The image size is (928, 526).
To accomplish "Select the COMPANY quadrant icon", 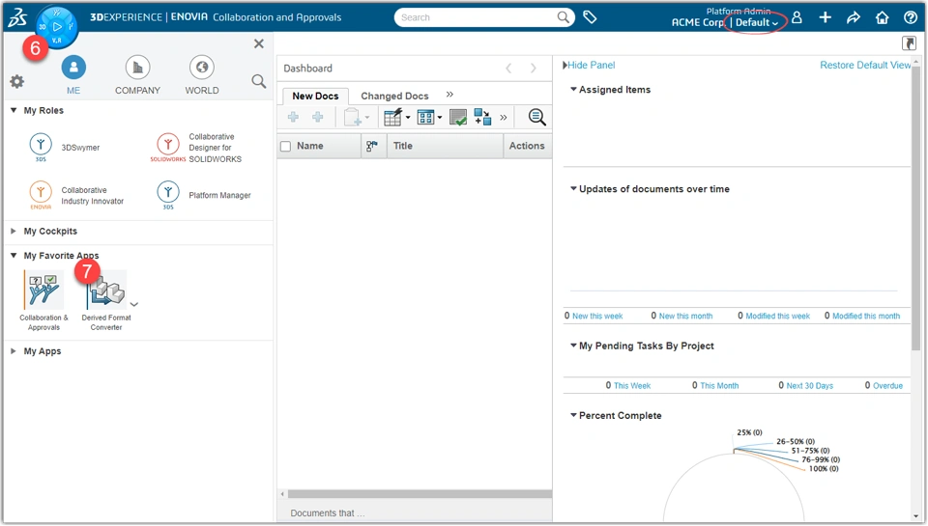I will [137, 68].
